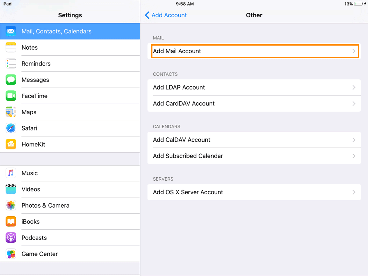Return via Add Account back link

(x=169, y=15)
